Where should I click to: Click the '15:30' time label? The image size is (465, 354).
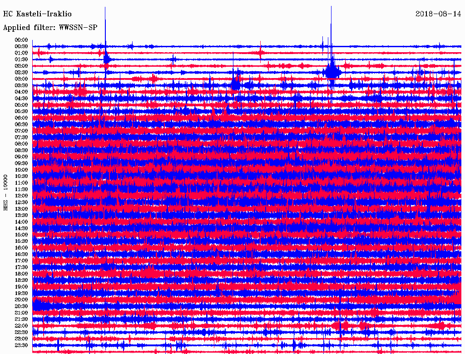coord(21,241)
